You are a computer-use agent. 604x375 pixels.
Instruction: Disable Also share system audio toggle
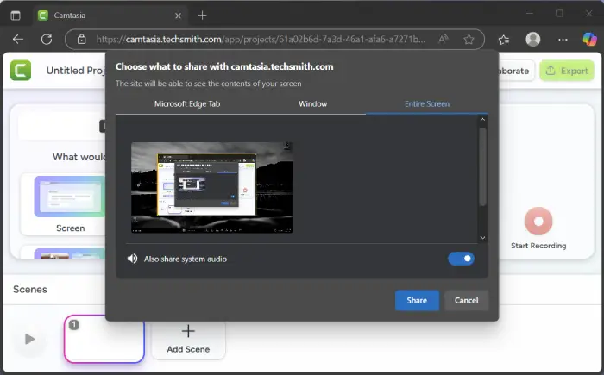(461, 259)
